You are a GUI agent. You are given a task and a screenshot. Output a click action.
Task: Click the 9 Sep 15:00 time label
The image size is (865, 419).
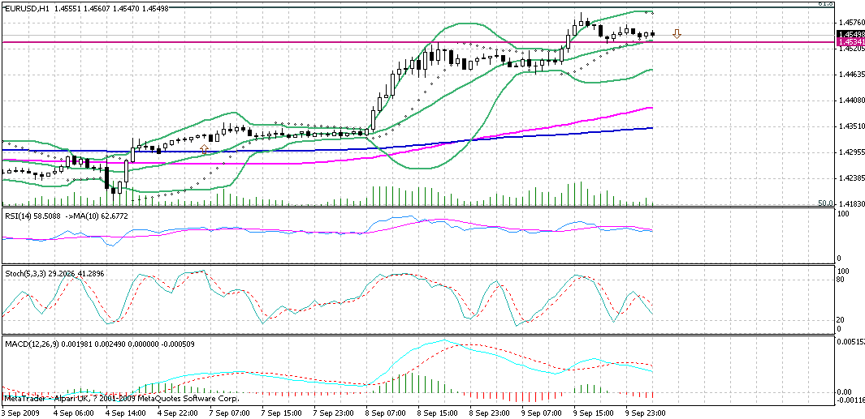point(593,413)
